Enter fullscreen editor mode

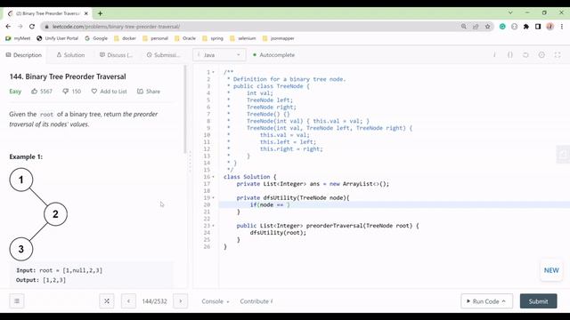[558, 55]
